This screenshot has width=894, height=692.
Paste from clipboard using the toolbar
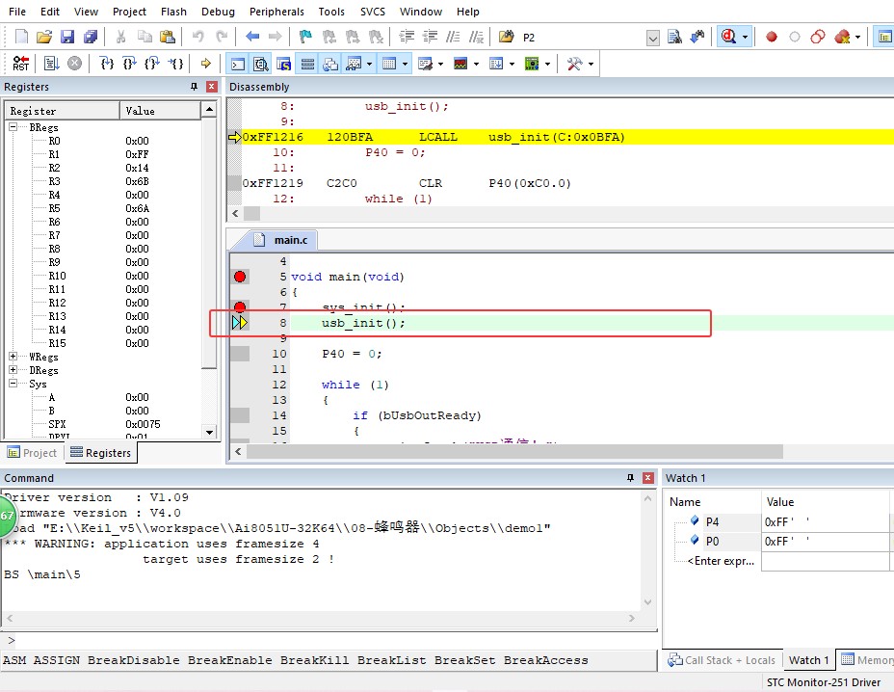[x=167, y=37]
